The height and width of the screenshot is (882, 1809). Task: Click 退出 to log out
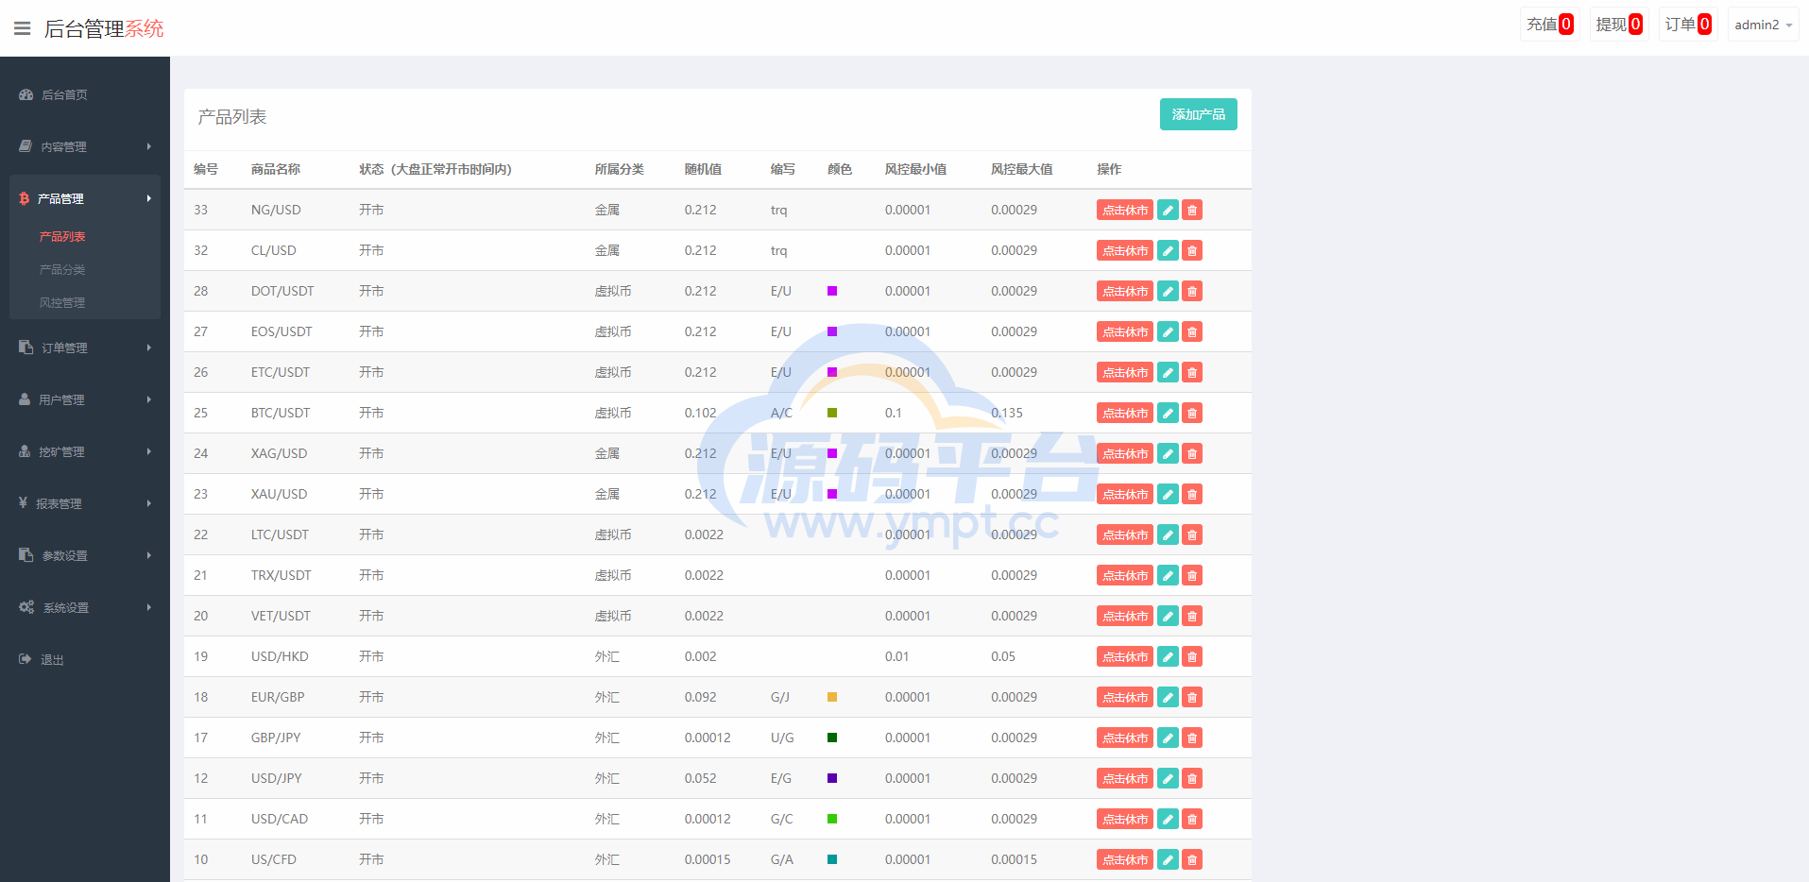coord(52,659)
